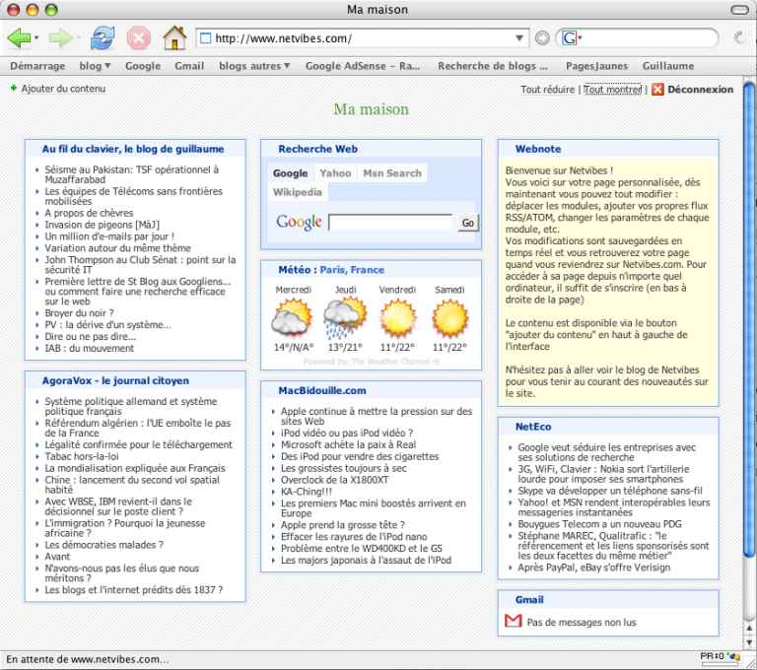Click the Paris, France weather location link
The image size is (757, 670).
coord(352,270)
